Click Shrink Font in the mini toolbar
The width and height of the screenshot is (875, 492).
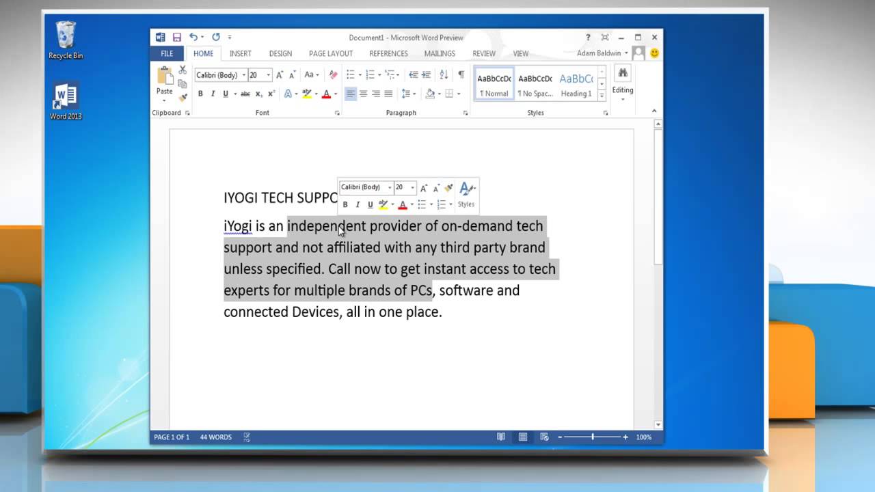(x=436, y=188)
